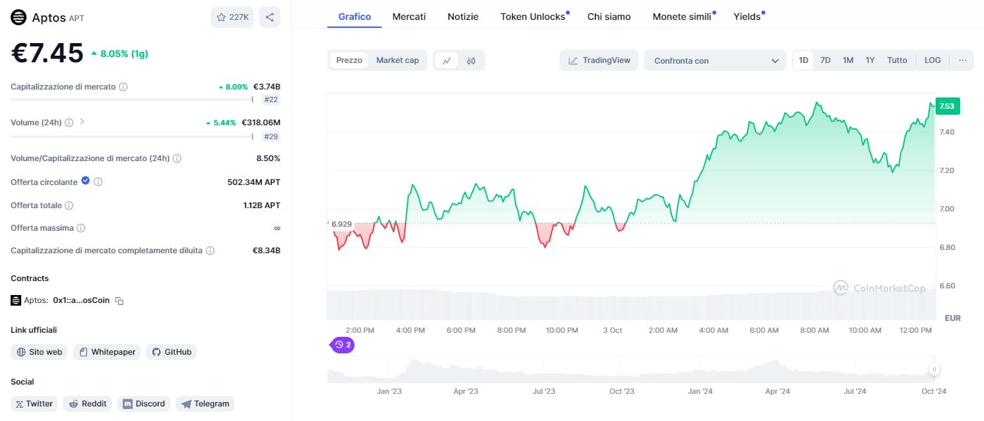Add Aptos to watchlist via star button
This screenshot has height=421, width=984.
(232, 17)
